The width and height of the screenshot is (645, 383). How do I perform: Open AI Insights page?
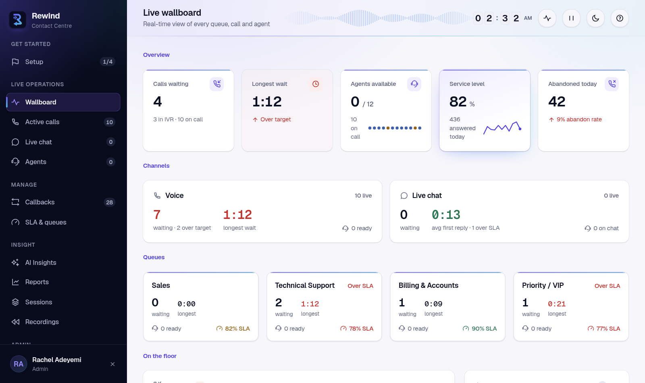(63, 262)
